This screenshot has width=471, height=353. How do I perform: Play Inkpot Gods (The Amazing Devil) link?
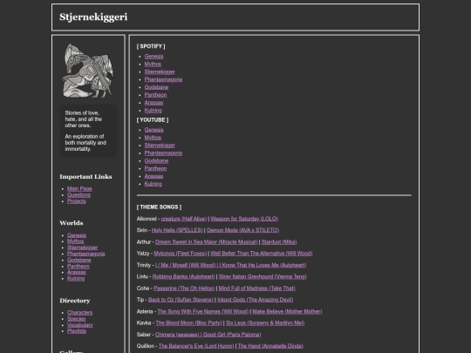(255, 300)
